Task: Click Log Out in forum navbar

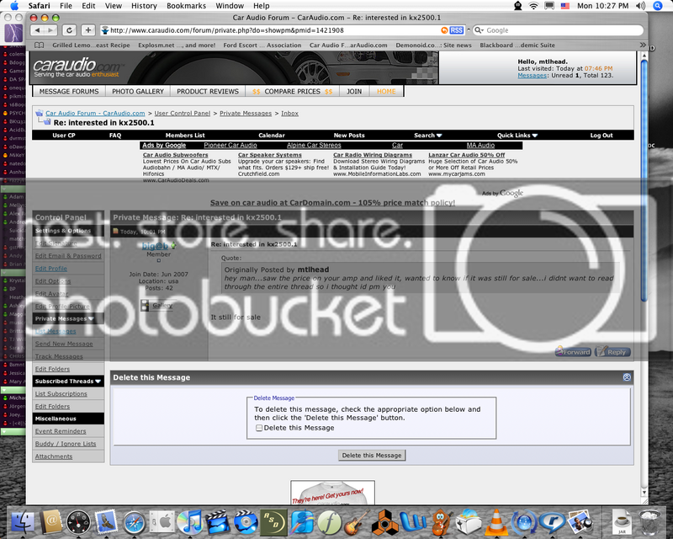Action: [x=601, y=135]
